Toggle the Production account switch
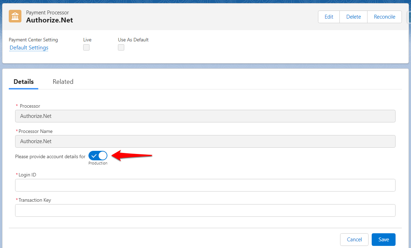Viewport: 411px width, 248px height. [x=98, y=155]
